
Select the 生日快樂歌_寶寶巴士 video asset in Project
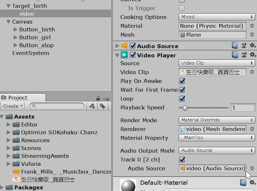44,179
